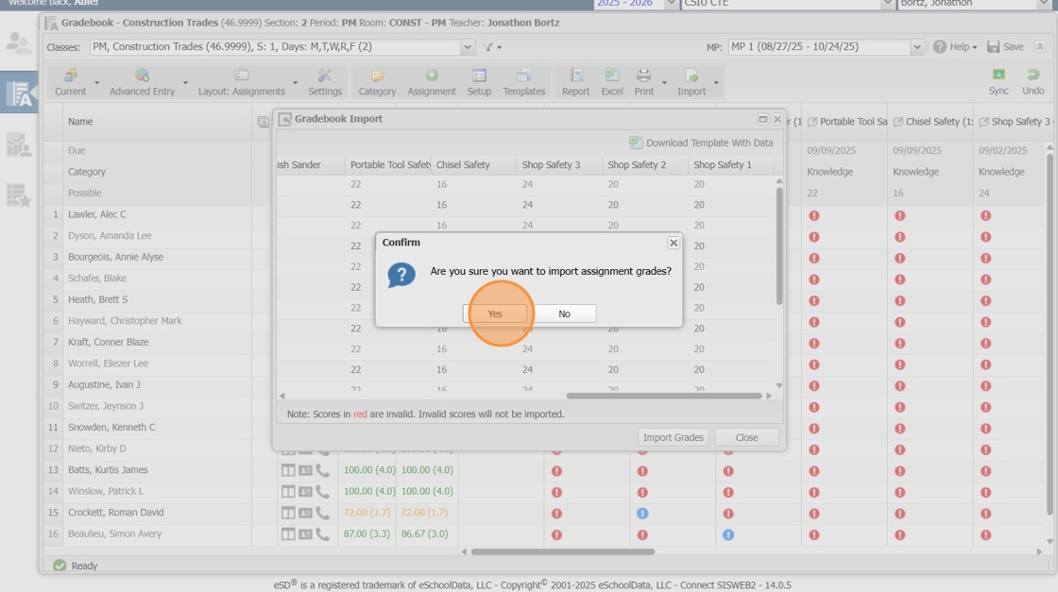
Task: Click phone icon for Beaulieu, Simon Avery
Action: 323,534
